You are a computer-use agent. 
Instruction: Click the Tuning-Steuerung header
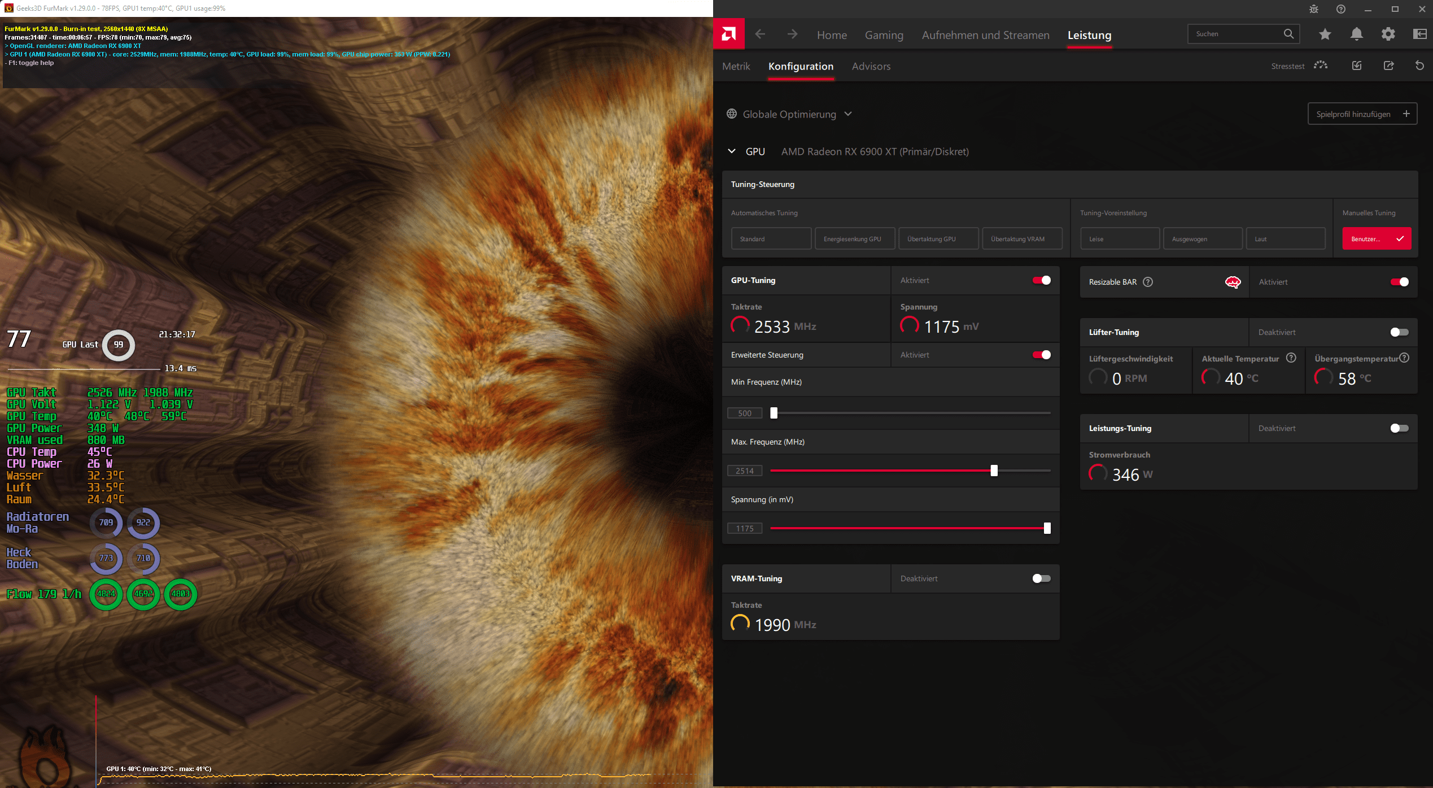click(1070, 184)
